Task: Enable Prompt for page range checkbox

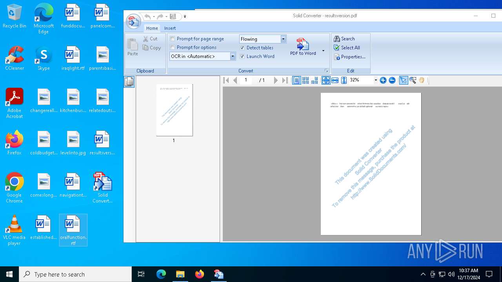Action: (172, 39)
